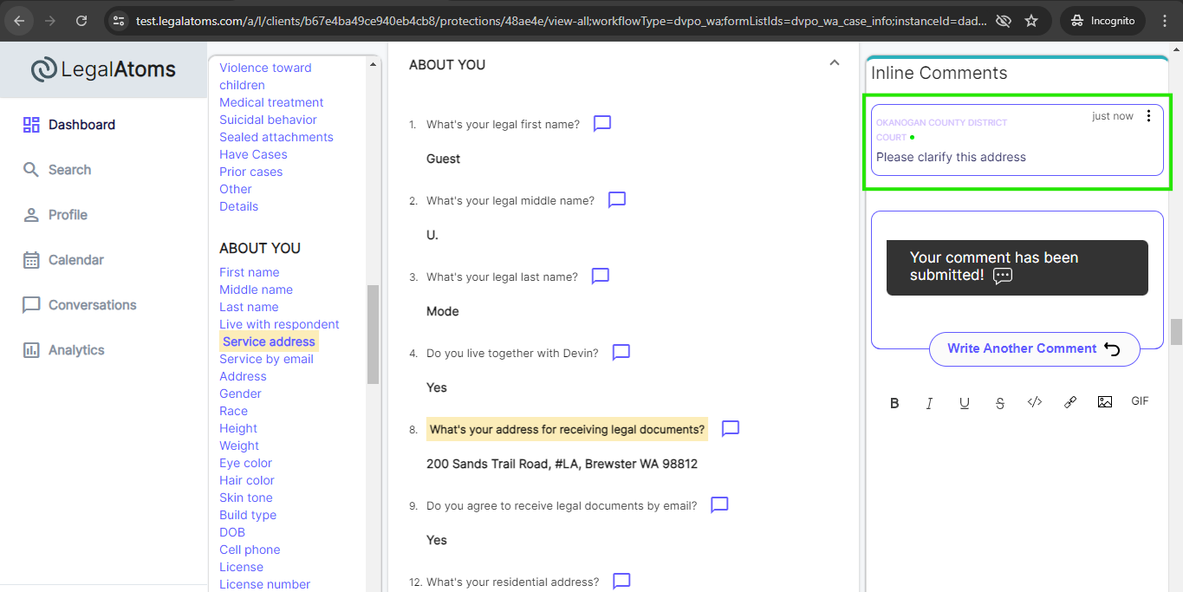Jump to Suicidal behavior link
The image size is (1183, 592).
268,120
